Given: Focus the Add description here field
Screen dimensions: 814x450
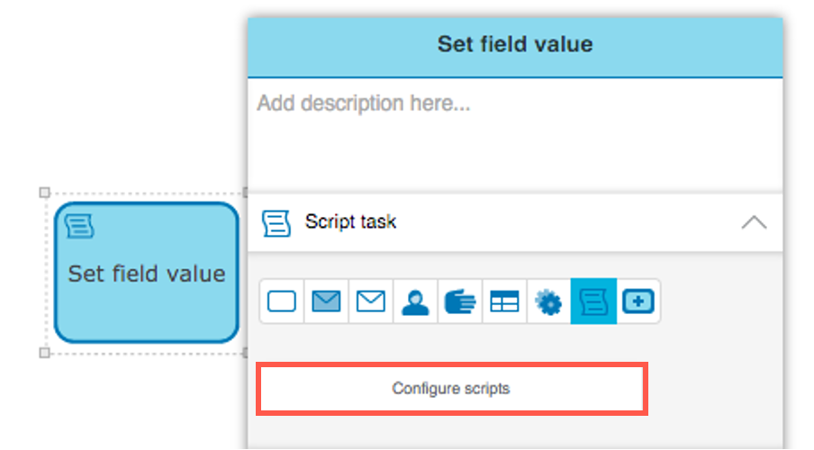Looking at the screenshot, I should 514,135.
